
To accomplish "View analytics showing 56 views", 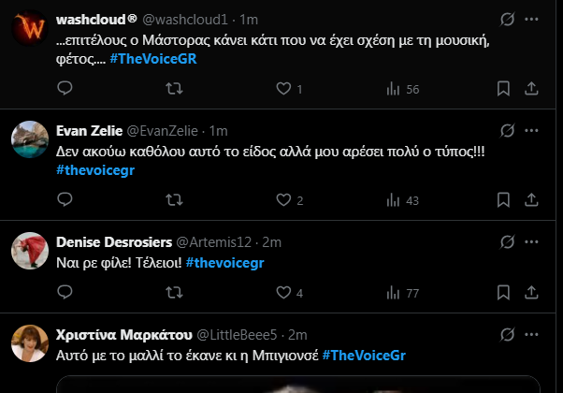I will [x=393, y=89].
